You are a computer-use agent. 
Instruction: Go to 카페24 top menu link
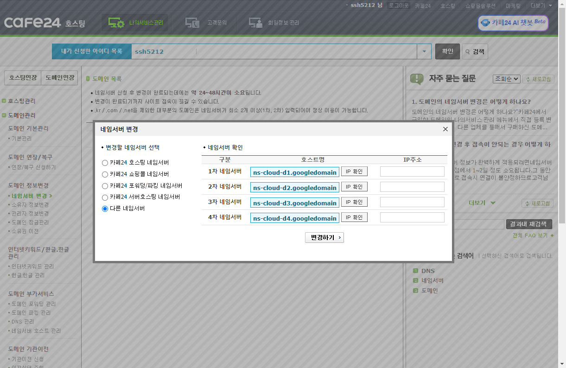(423, 6)
